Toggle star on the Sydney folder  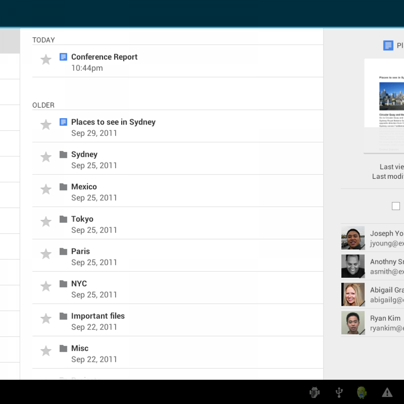(46, 157)
